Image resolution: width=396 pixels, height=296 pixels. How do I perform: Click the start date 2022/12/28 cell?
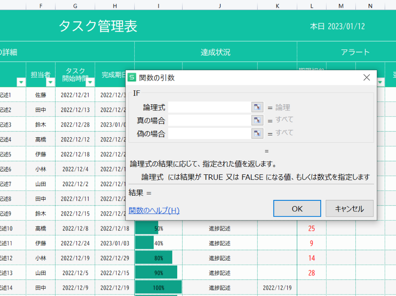click(75, 125)
